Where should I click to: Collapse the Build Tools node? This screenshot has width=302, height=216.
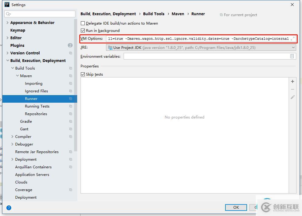[12, 68]
